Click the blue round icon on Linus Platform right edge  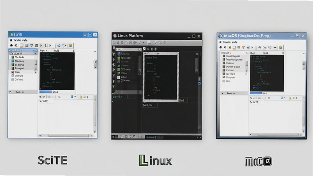coord(200,84)
